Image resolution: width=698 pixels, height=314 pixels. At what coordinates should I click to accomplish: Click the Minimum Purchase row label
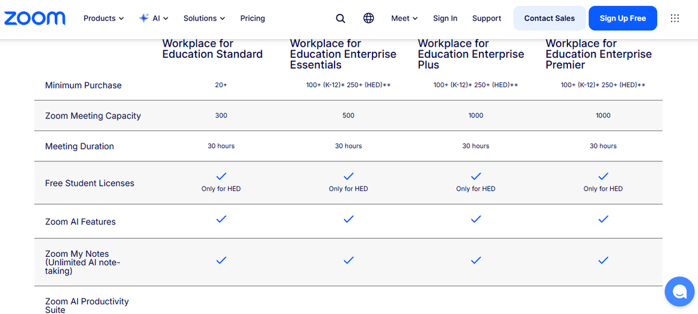pos(83,85)
